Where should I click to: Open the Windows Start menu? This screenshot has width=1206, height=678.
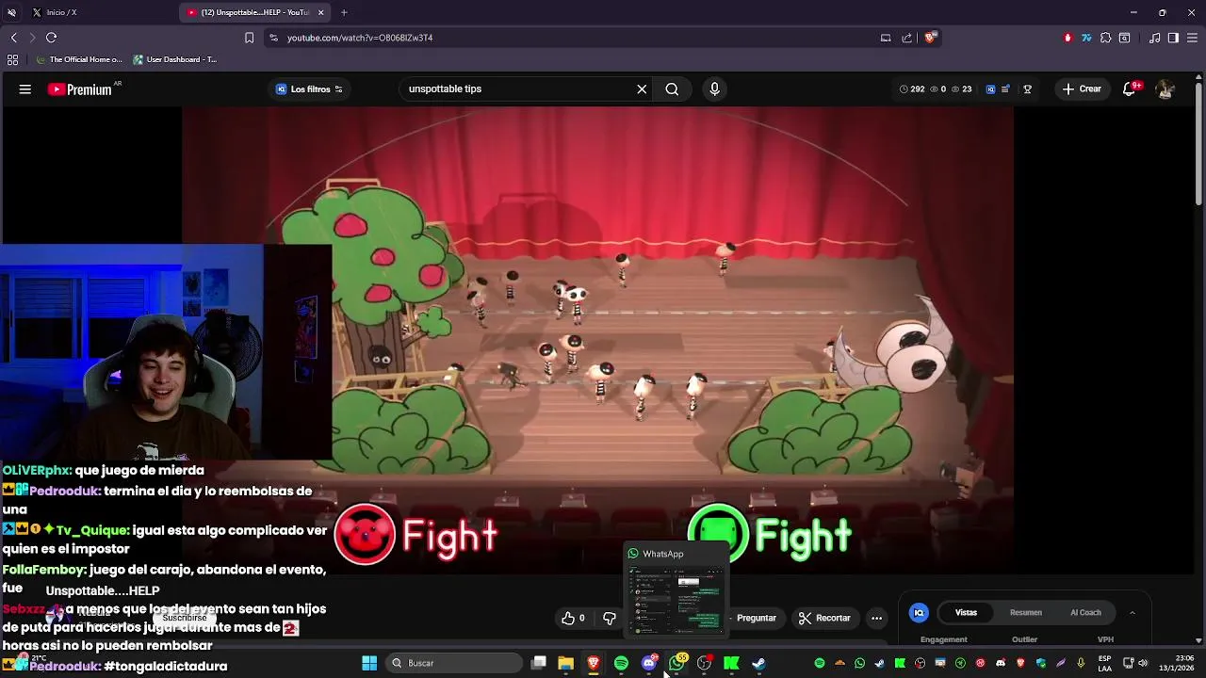369,664
